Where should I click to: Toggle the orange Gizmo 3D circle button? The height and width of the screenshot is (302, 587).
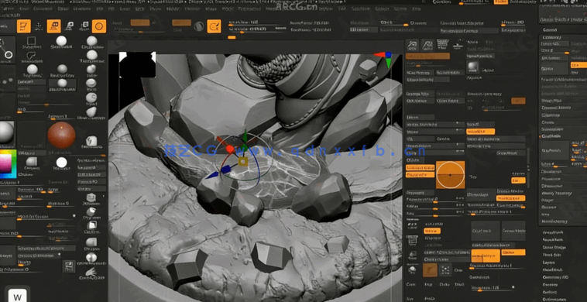pyautogui.click(x=99, y=26)
